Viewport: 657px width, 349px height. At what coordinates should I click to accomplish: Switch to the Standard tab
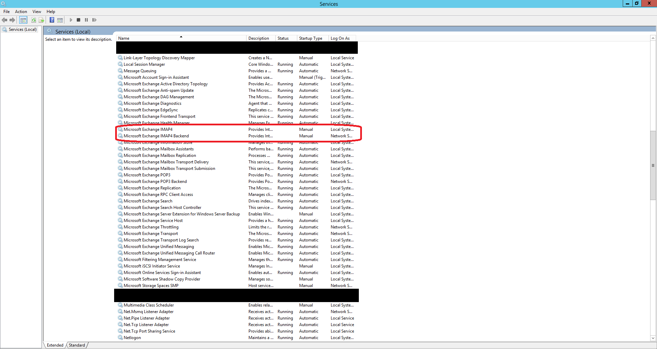click(x=77, y=345)
